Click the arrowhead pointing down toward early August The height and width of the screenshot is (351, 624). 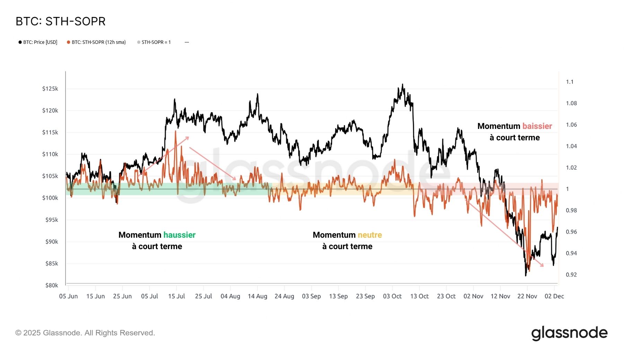tap(235, 179)
